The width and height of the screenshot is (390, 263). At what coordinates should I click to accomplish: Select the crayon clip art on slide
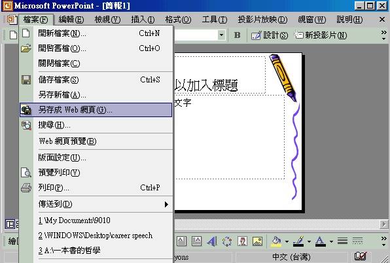283,79
